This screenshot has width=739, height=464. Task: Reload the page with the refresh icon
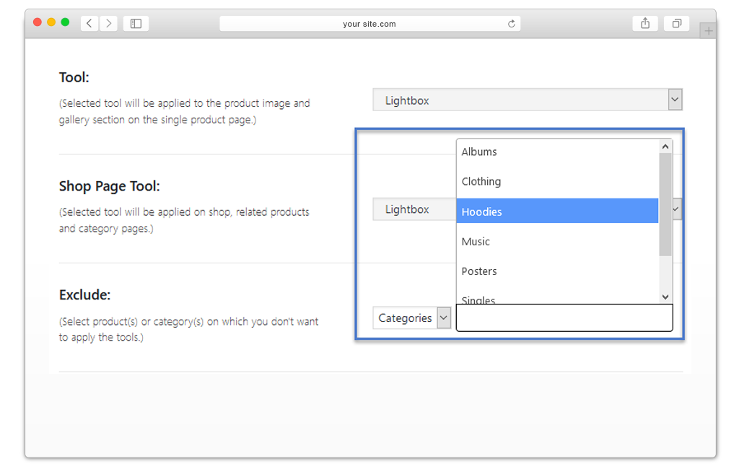coord(512,24)
